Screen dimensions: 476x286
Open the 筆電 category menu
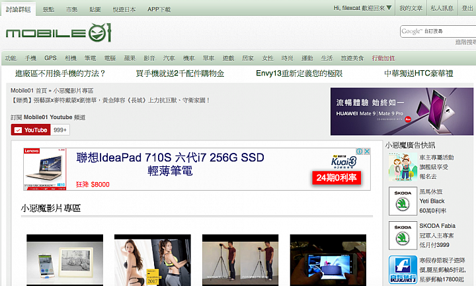tap(90, 58)
